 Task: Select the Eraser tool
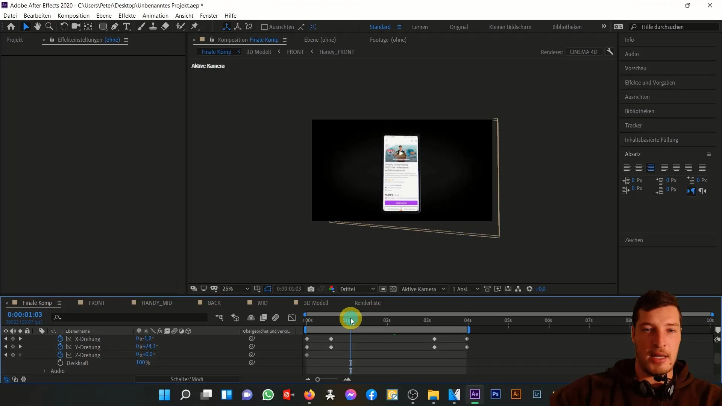coord(165,27)
